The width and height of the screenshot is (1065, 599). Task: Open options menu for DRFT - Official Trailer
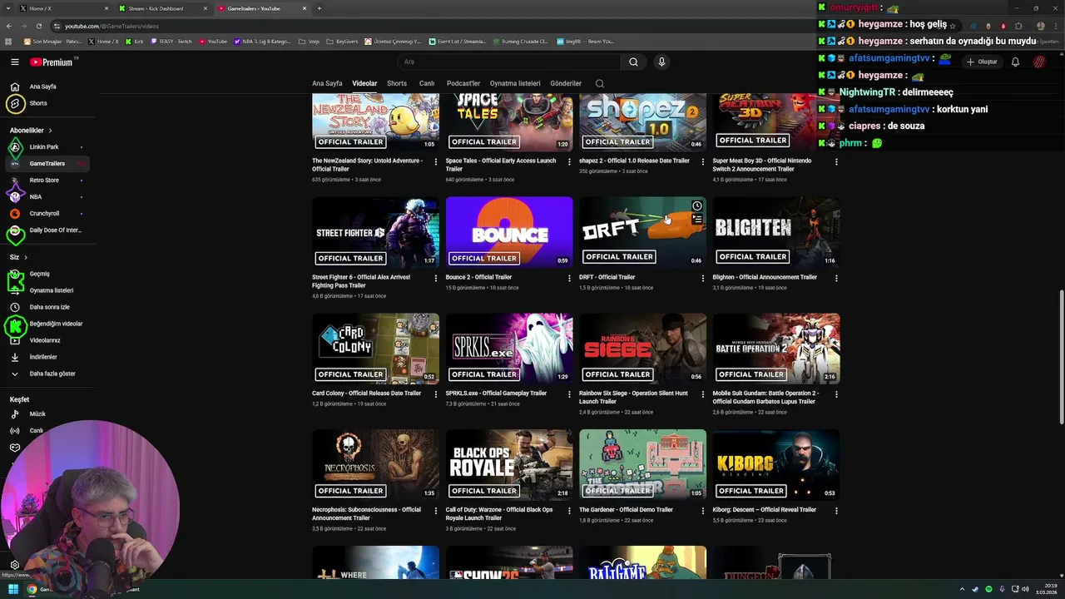703,278
